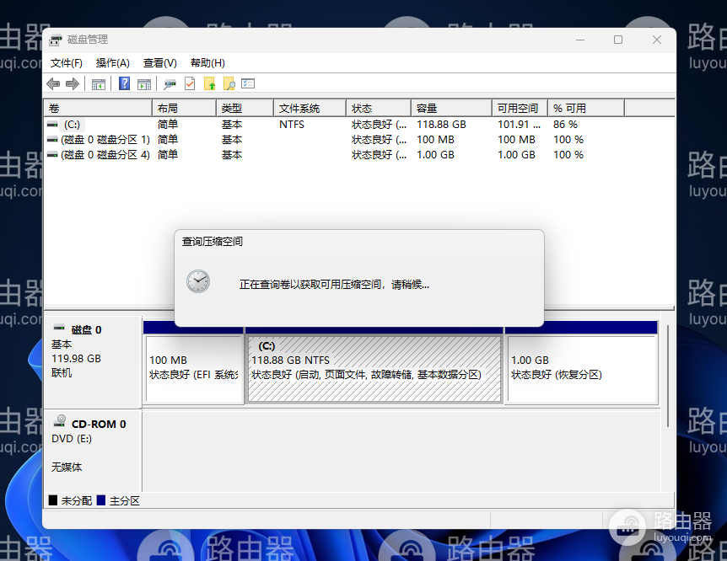Click the Forward arrow toolbar icon
This screenshot has width=727, height=561.
(73, 84)
